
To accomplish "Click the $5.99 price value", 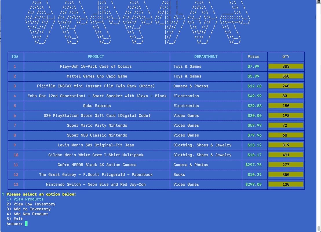I will (x=253, y=76).
